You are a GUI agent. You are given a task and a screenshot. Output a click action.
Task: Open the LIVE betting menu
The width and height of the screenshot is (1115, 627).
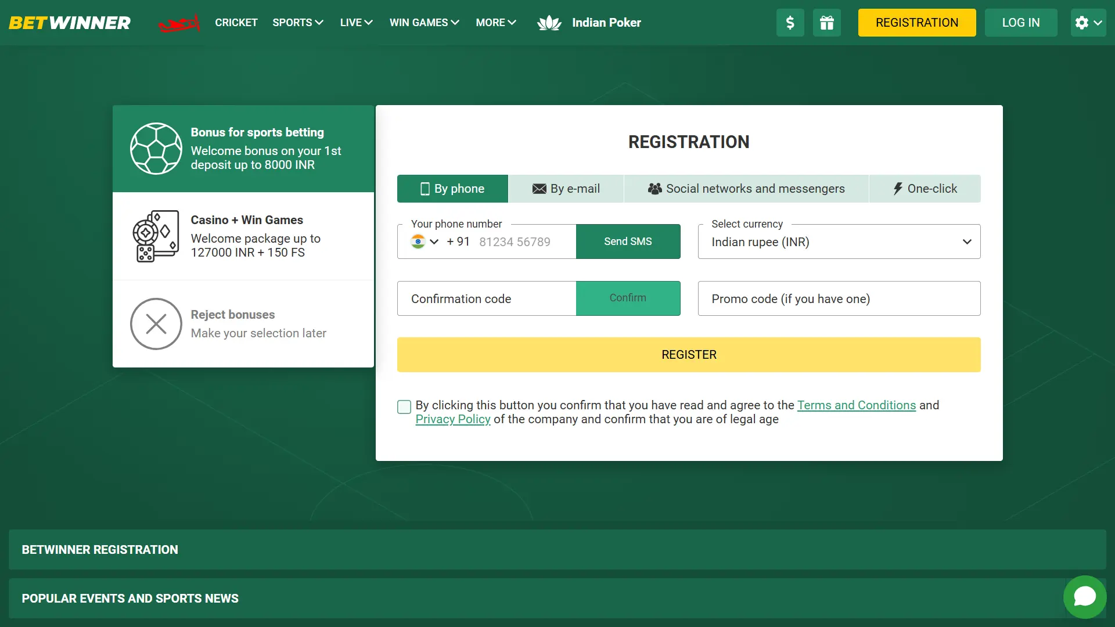(x=356, y=22)
